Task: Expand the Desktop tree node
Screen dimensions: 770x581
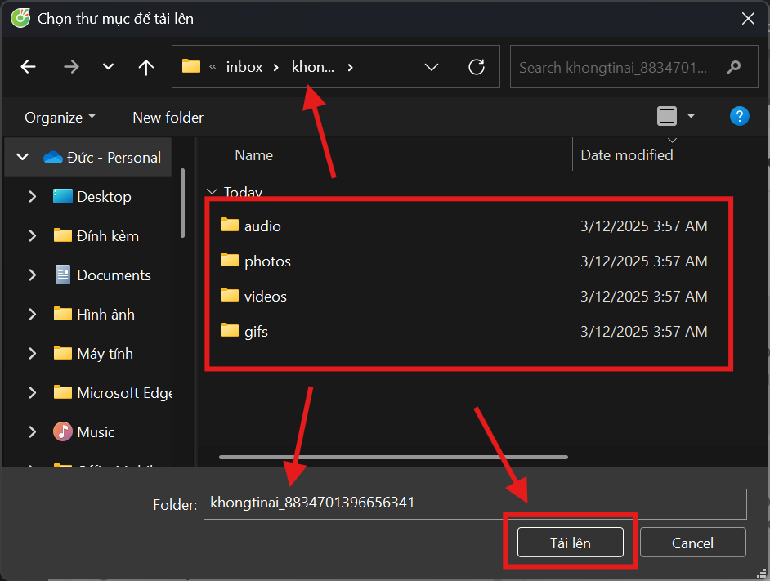Action: pos(33,196)
